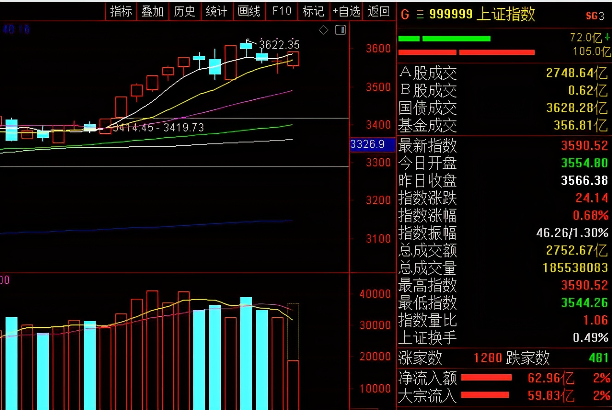The image size is (612, 410).
Task: Click the 40000 volume axis label
Action: [x=375, y=294]
